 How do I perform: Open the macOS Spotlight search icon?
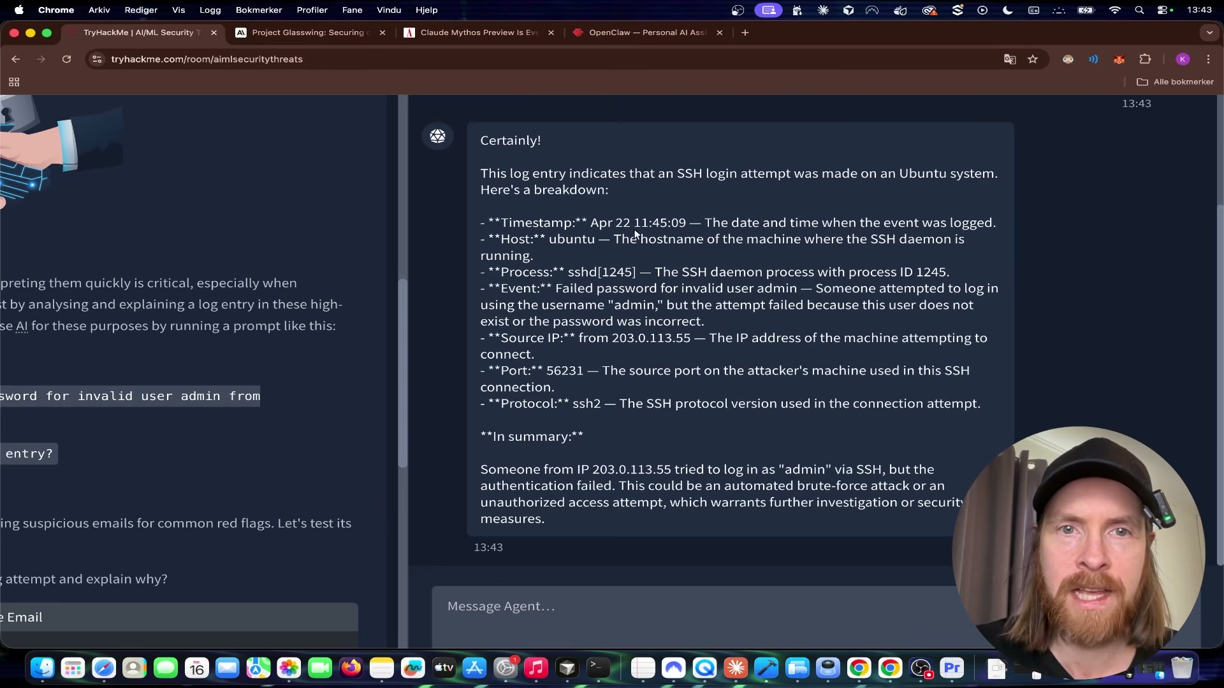click(x=1139, y=10)
